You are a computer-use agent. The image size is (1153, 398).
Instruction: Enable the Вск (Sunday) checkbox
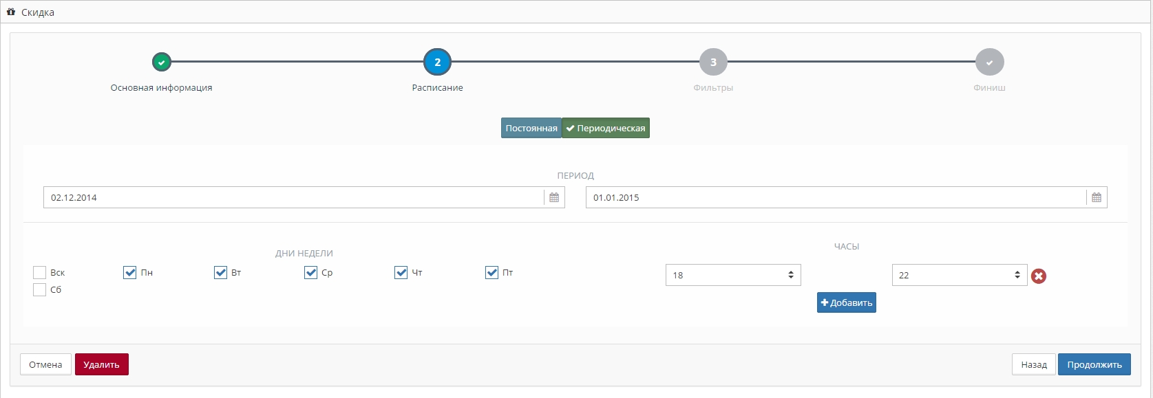pos(39,272)
